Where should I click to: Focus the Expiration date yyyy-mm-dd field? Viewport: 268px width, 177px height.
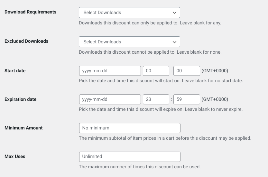coord(110,99)
